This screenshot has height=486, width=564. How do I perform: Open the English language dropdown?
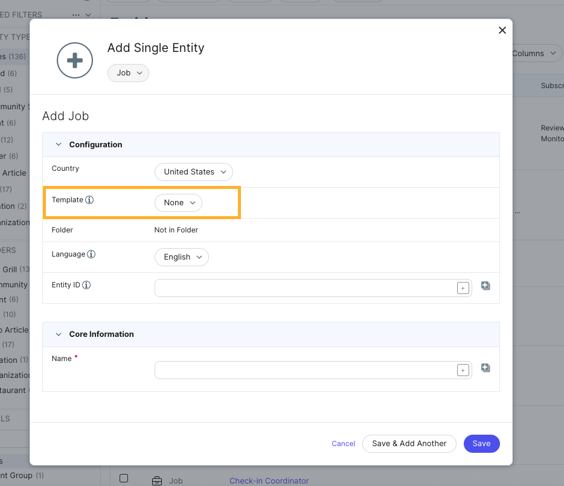coord(181,257)
